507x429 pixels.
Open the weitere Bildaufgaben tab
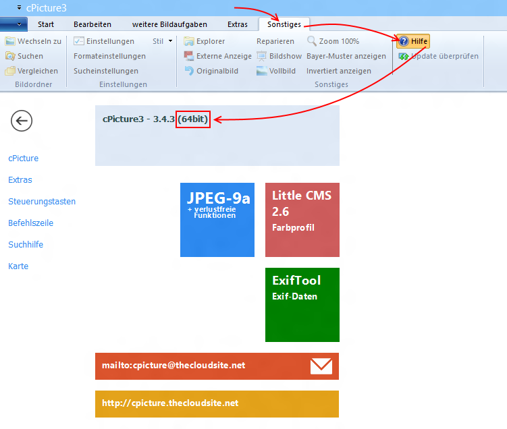(x=169, y=24)
